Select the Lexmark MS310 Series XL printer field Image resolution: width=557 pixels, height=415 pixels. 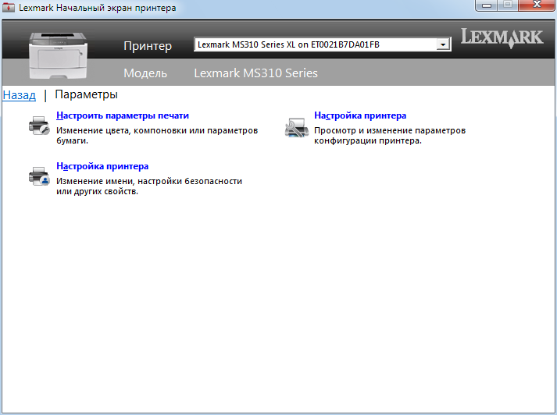click(322, 44)
